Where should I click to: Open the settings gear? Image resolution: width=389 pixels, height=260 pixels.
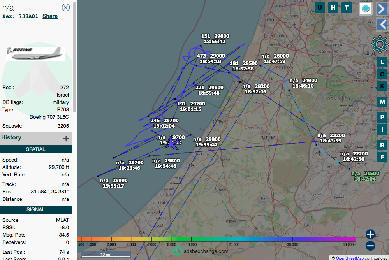point(379,44)
